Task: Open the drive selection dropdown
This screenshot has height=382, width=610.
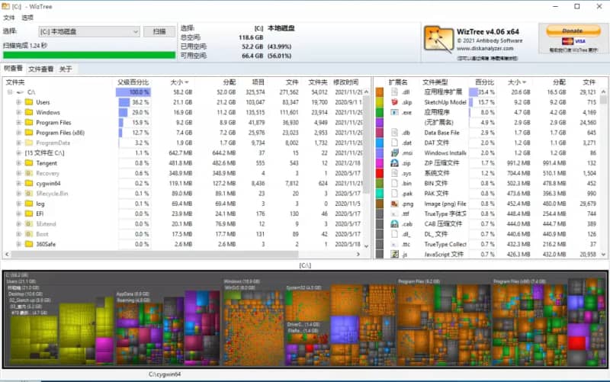Action: (89, 31)
